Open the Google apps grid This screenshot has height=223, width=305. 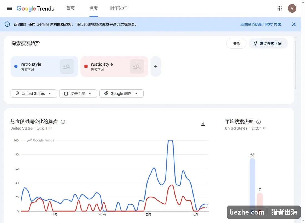coord(279,8)
